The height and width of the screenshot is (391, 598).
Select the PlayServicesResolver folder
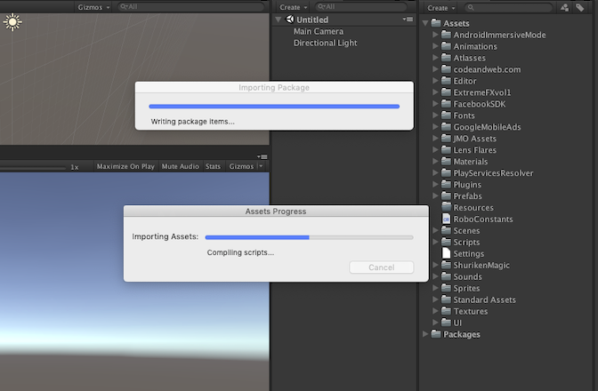click(493, 173)
